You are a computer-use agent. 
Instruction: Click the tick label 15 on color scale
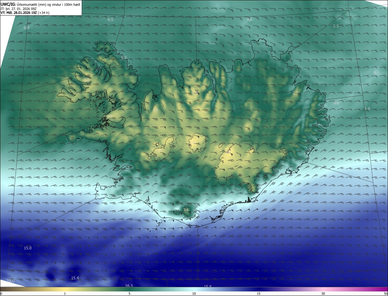tap(259, 294)
